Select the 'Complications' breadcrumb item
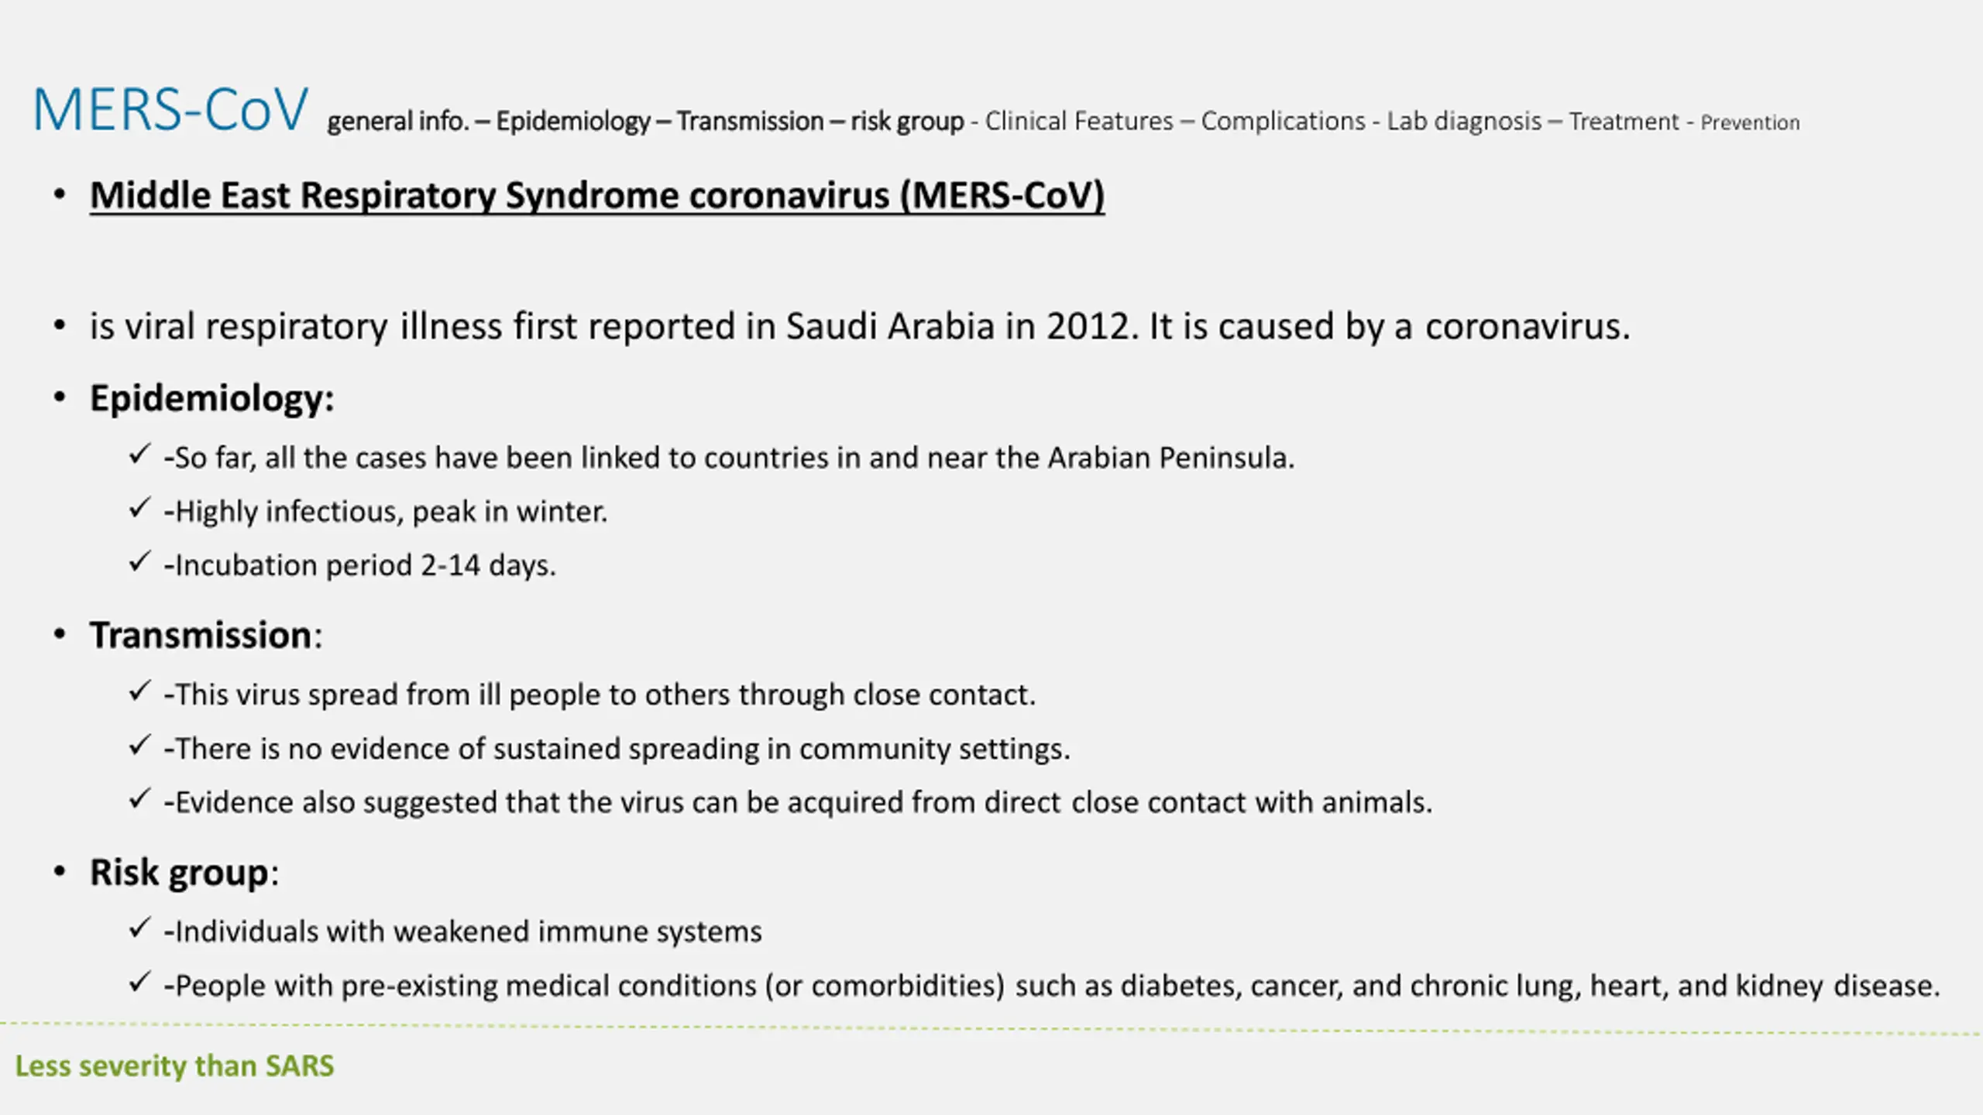 pyautogui.click(x=1283, y=121)
